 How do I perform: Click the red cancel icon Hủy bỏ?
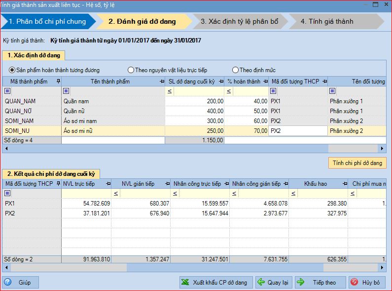355,283
